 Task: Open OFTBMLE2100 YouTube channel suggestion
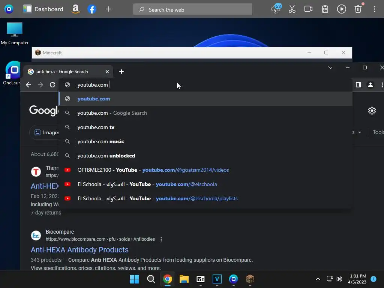205,170
